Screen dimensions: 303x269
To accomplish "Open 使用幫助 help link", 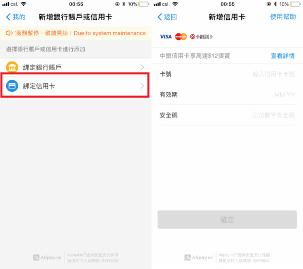I will click(283, 17).
